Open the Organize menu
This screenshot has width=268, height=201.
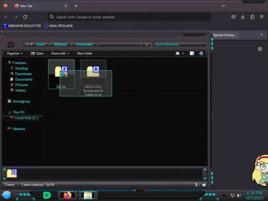click(x=15, y=53)
